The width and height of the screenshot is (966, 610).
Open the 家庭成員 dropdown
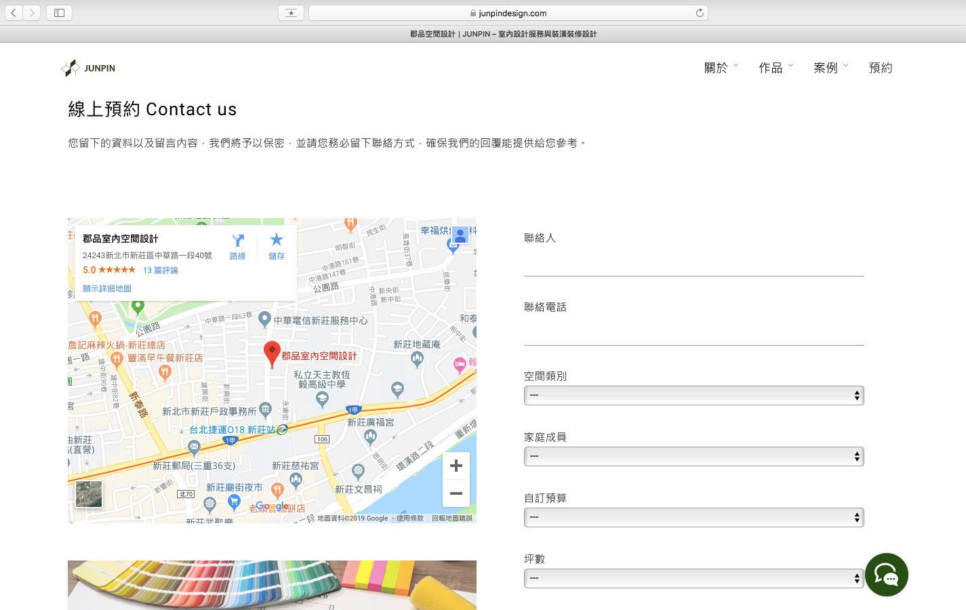click(693, 457)
